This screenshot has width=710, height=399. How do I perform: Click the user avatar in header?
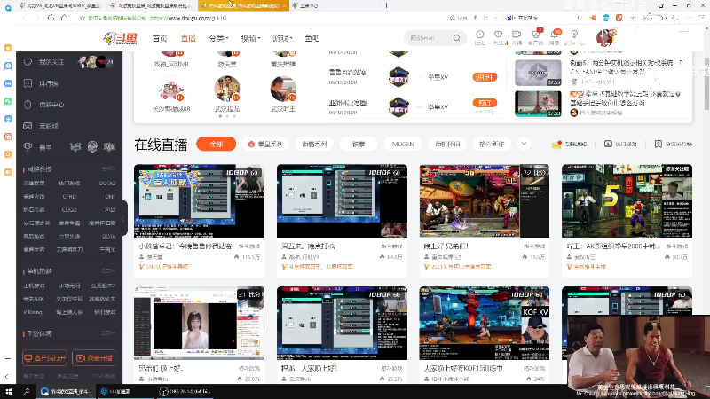[x=604, y=38]
